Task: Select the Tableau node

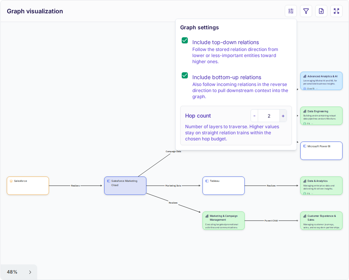Action: tap(224, 186)
